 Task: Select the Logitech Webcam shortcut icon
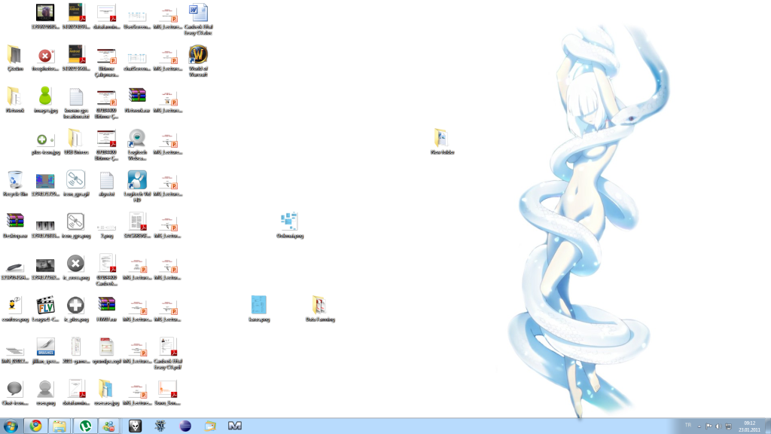tap(137, 139)
